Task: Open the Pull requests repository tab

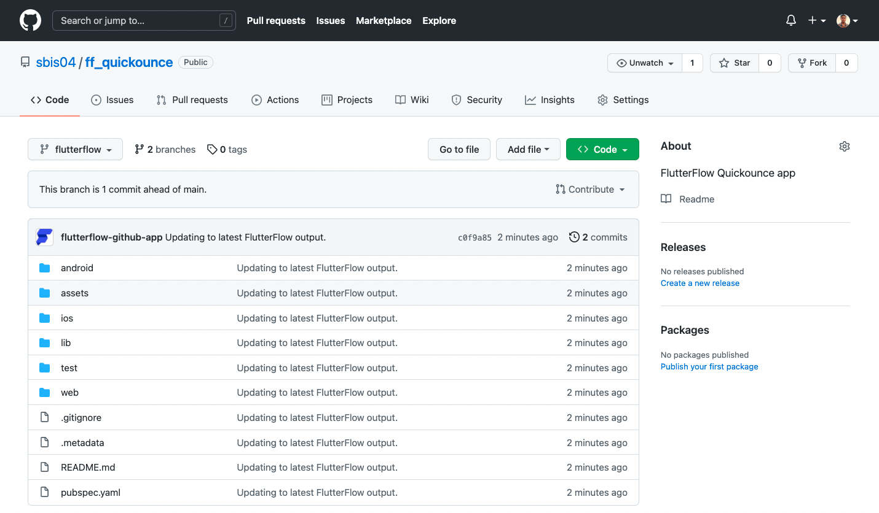Action: 192,99
